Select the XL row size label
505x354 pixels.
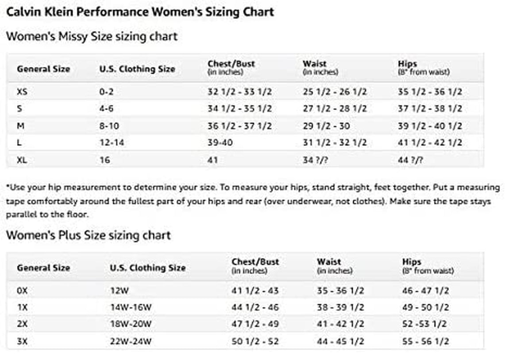22,160
